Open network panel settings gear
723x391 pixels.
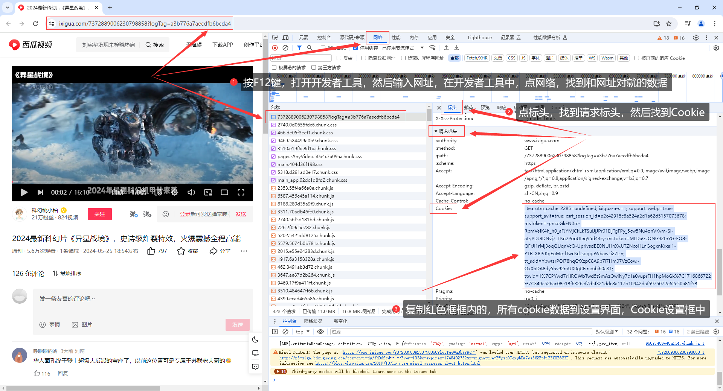[x=716, y=48]
